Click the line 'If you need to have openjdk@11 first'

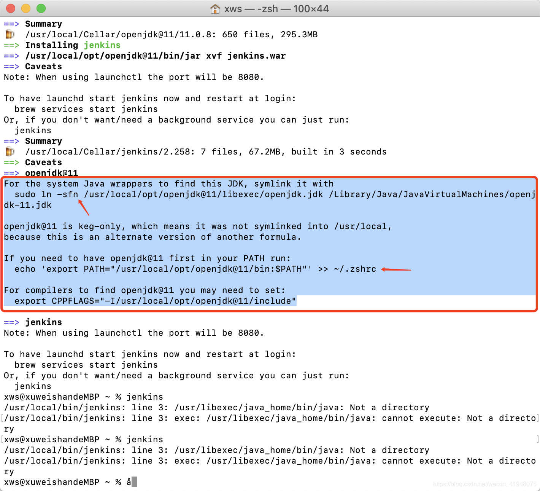[147, 258]
